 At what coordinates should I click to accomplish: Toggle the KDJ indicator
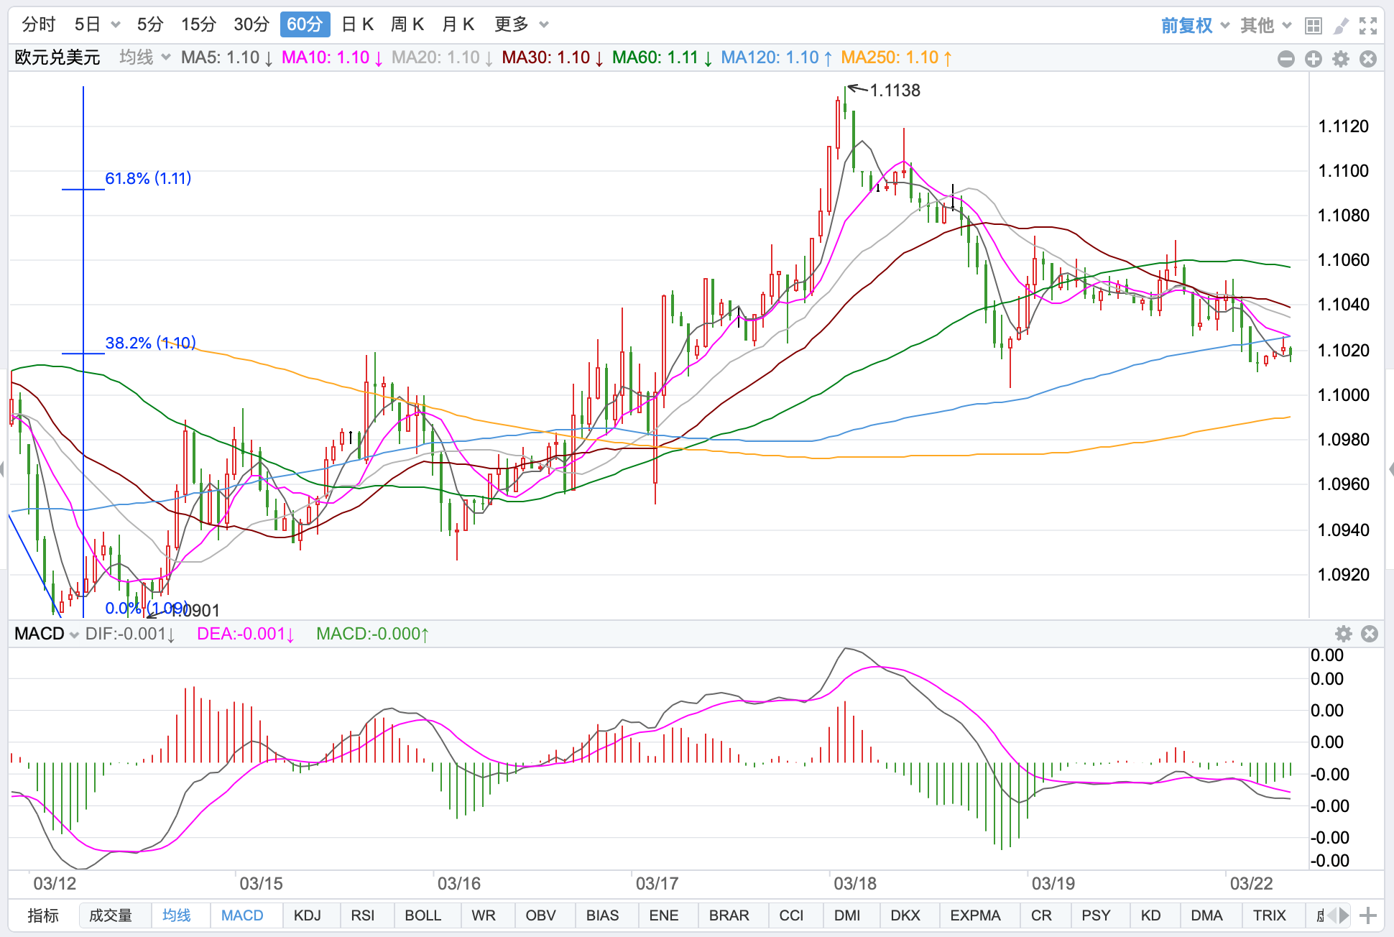pos(308,915)
